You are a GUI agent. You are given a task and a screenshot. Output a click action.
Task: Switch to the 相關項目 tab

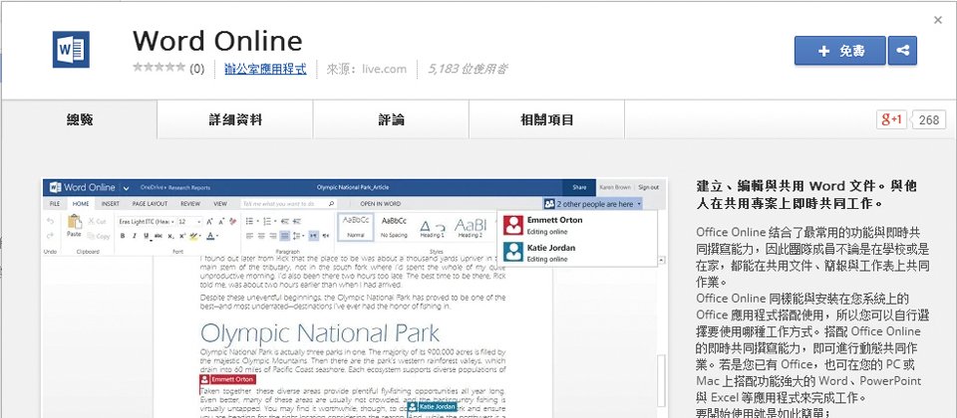(547, 119)
